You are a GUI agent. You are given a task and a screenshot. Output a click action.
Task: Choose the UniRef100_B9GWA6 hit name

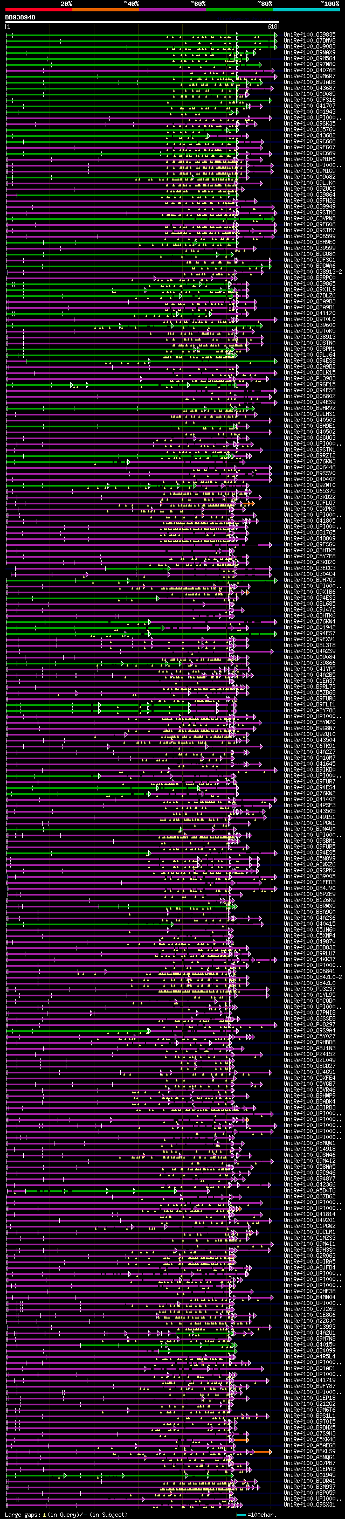click(x=309, y=266)
